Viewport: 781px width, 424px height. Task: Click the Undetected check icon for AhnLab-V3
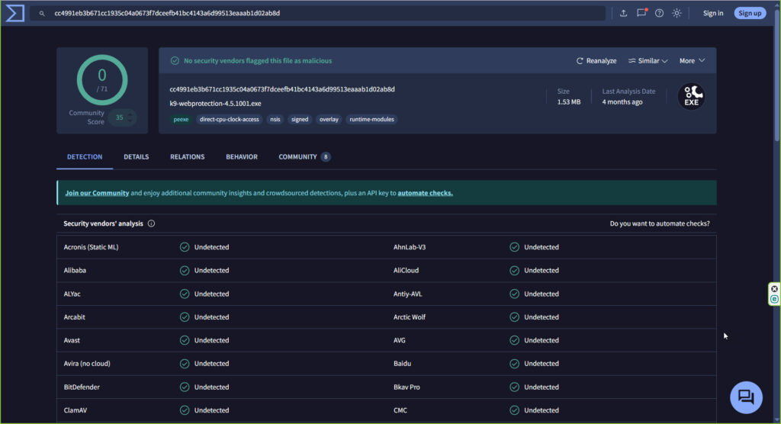click(x=514, y=247)
